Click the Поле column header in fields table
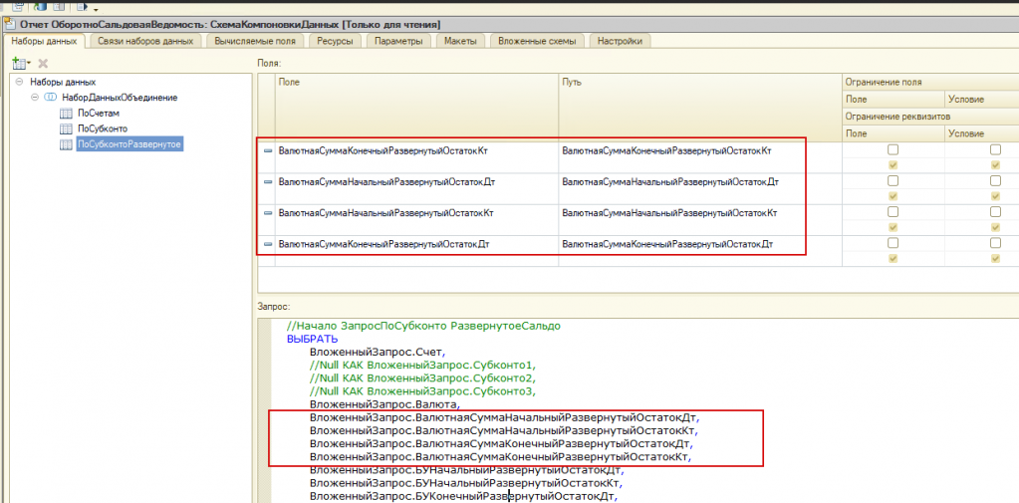 (289, 83)
